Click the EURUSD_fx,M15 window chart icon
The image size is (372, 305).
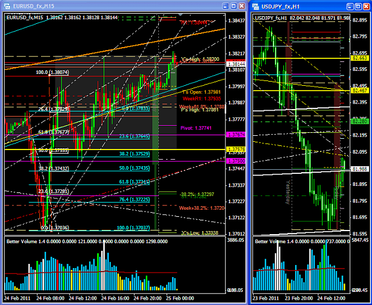coord(7,6)
